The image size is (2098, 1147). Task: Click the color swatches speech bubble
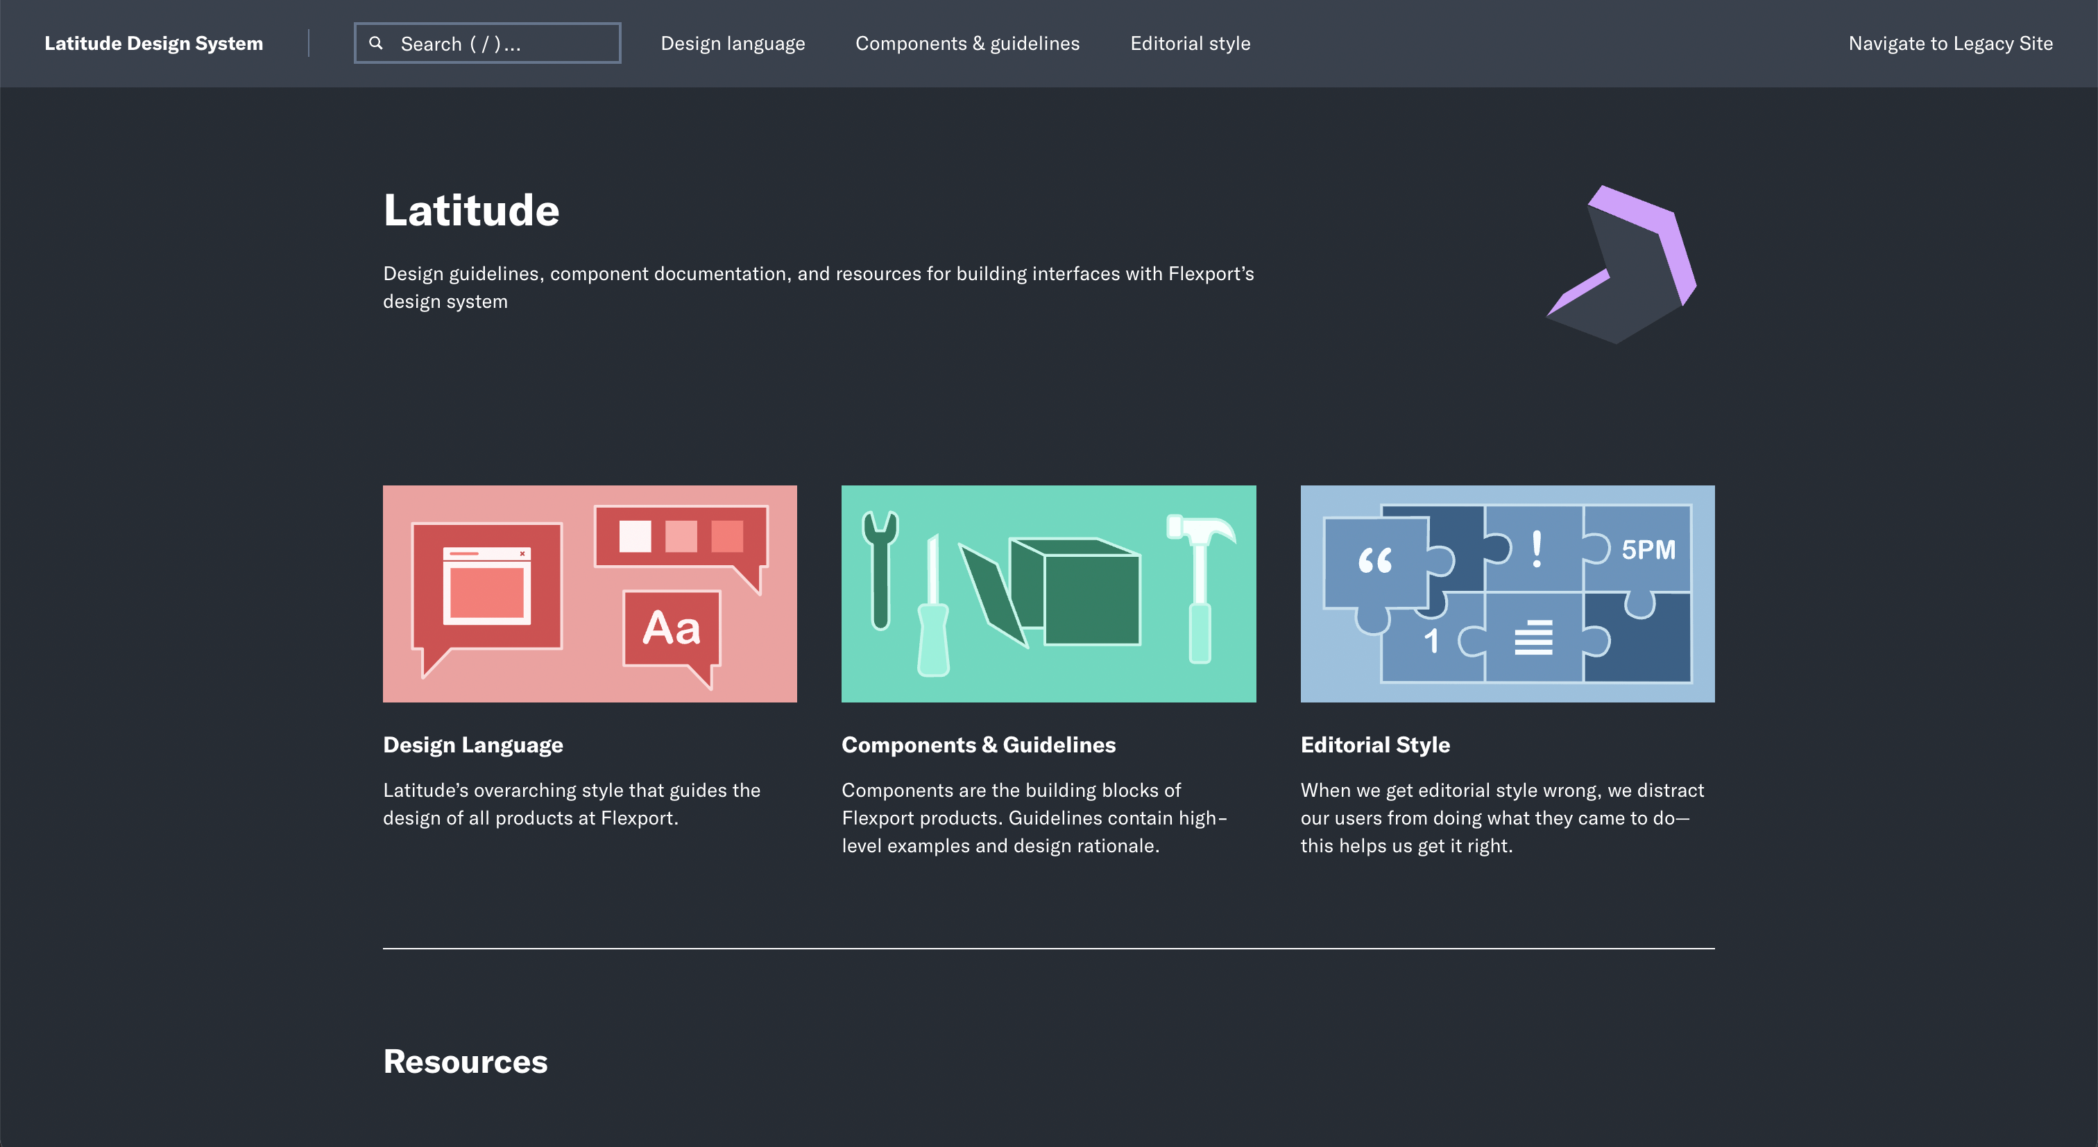point(681,538)
